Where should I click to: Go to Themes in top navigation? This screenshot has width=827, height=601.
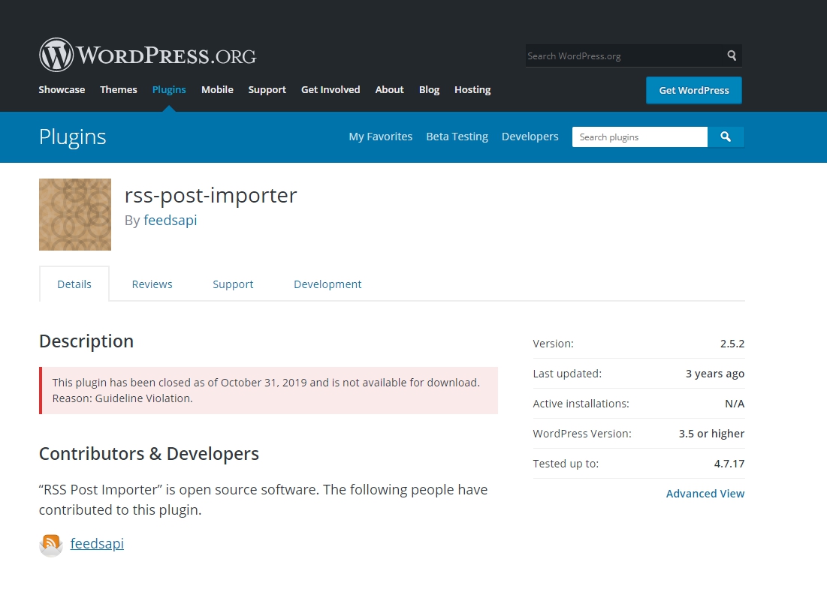point(119,89)
